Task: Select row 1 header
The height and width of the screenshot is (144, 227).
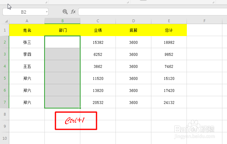Action: [x=5, y=30]
